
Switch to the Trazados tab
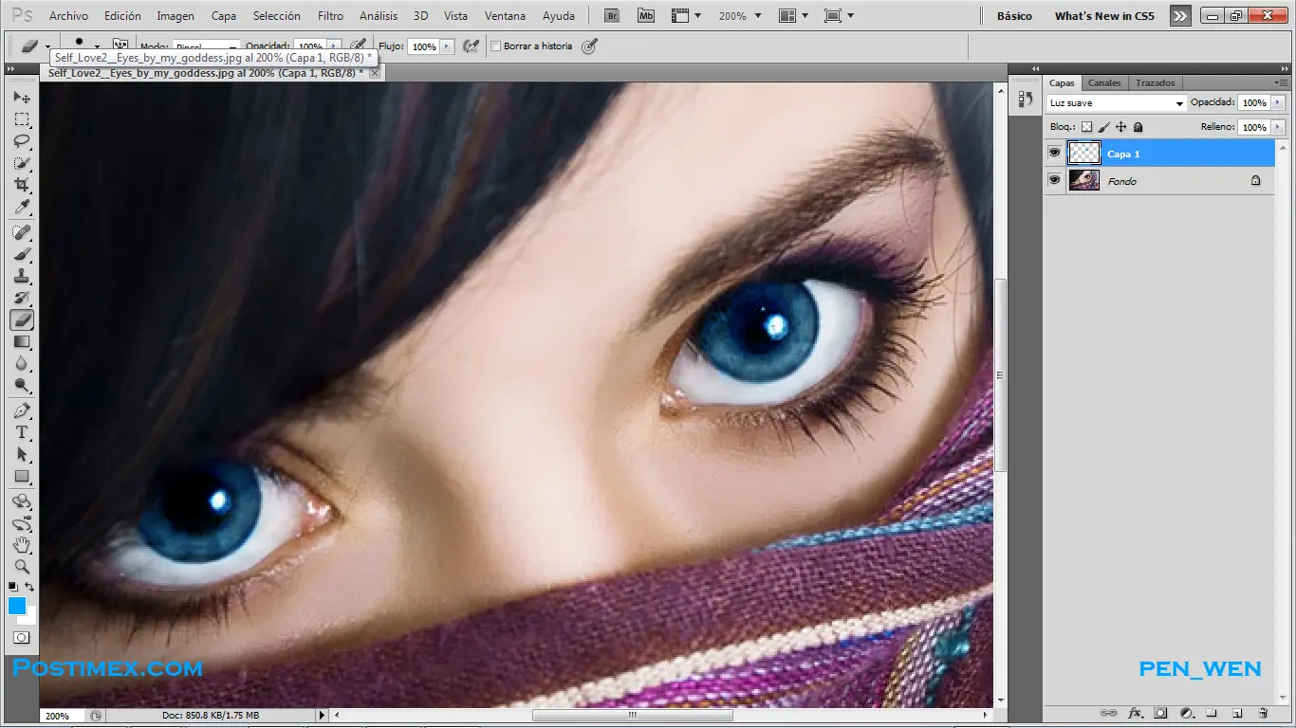point(1155,83)
